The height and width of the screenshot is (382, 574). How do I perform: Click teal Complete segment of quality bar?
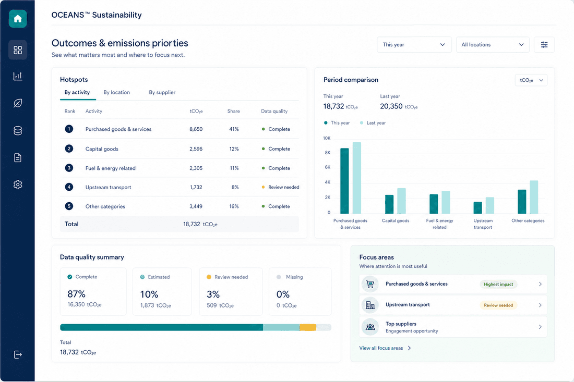tap(161, 327)
